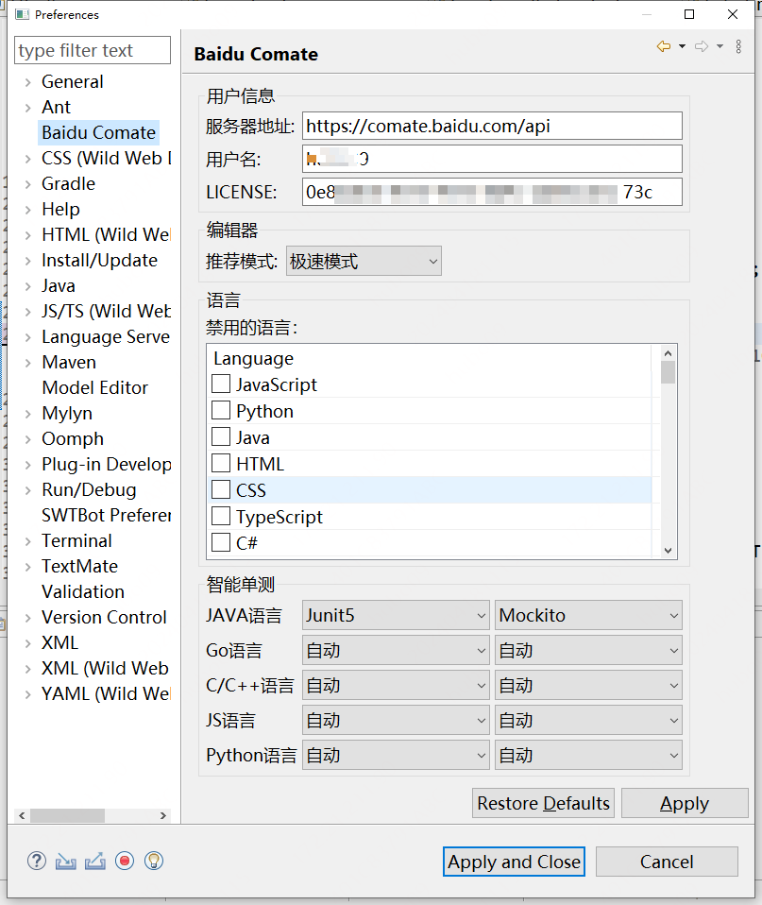Open the second Go语言 dropdown
Image resolution: width=762 pixels, height=905 pixels.
pyautogui.click(x=588, y=651)
